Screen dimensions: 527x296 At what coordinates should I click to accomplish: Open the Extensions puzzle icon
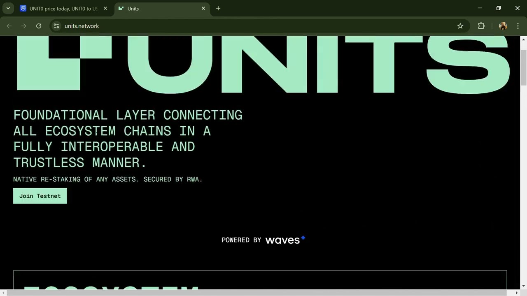click(x=481, y=26)
